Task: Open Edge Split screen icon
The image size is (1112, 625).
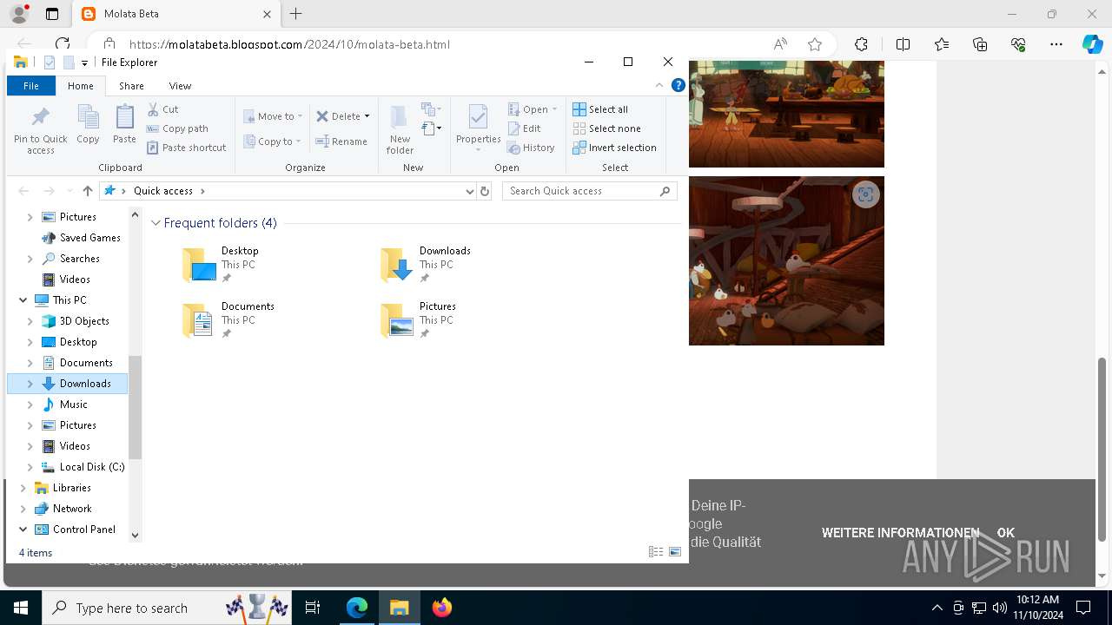Action: tap(903, 44)
